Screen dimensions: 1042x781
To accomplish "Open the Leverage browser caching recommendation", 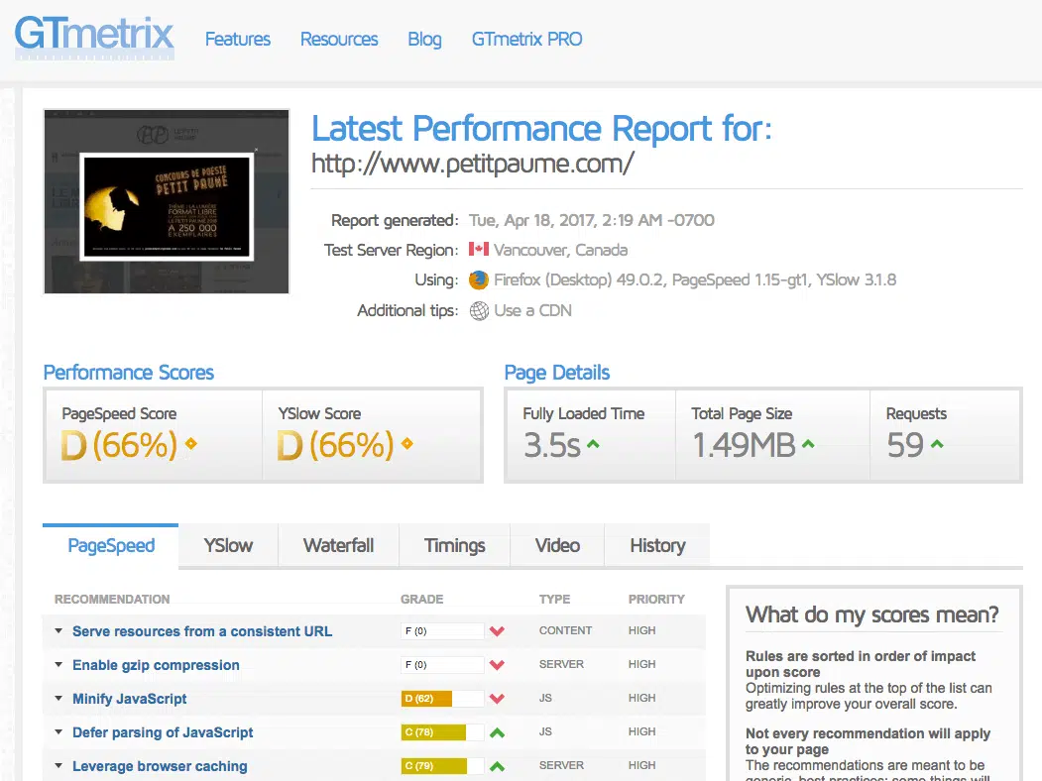I will (160, 766).
